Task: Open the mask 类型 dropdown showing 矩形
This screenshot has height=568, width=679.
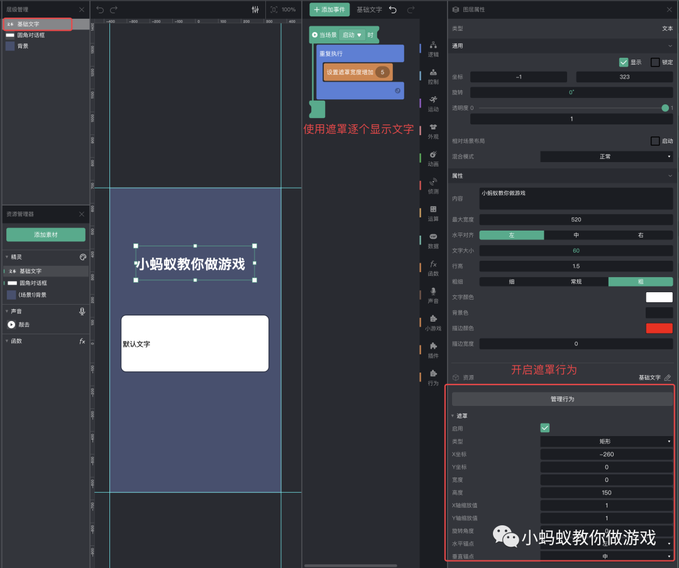Action: 606,441
